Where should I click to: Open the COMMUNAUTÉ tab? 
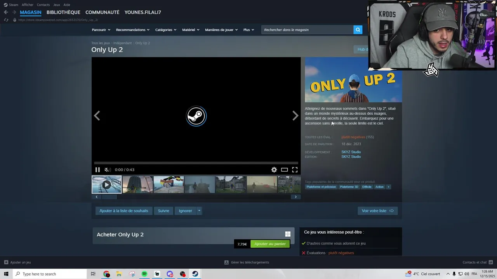(103, 12)
